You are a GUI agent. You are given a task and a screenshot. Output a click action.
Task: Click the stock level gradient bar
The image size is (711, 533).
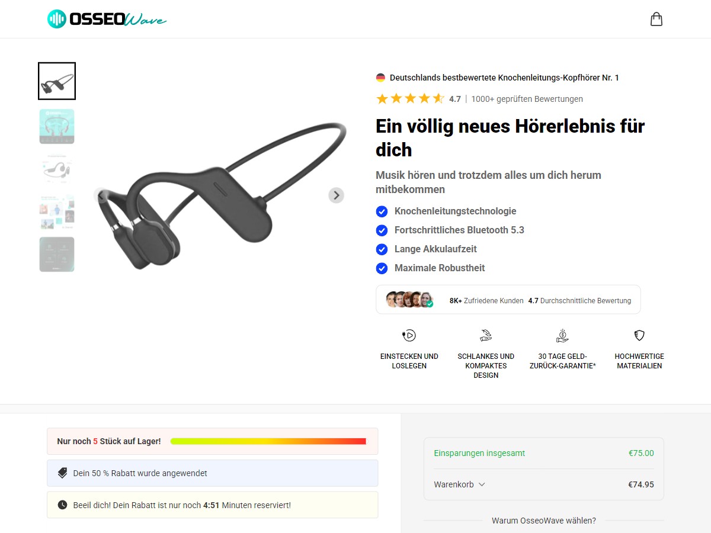coord(268,441)
